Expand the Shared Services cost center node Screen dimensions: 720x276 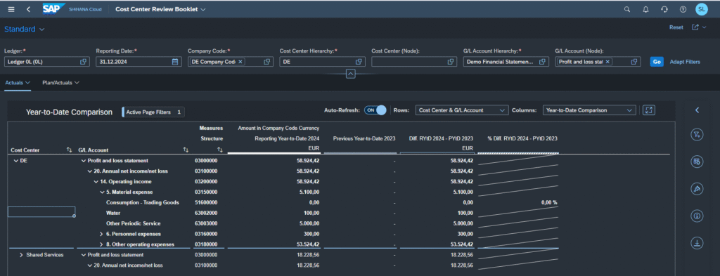click(x=21, y=255)
